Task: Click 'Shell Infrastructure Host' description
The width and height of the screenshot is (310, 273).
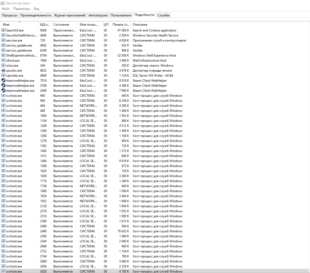Action: click(150, 61)
